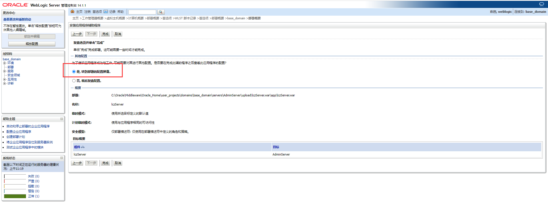Screen dimensions: 548x203
Task: Sort table by 组件 column arrow icon
Action: point(83,147)
